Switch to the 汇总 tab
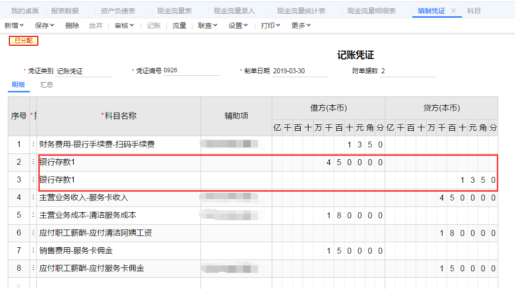The width and height of the screenshot is (515, 289). click(46, 85)
